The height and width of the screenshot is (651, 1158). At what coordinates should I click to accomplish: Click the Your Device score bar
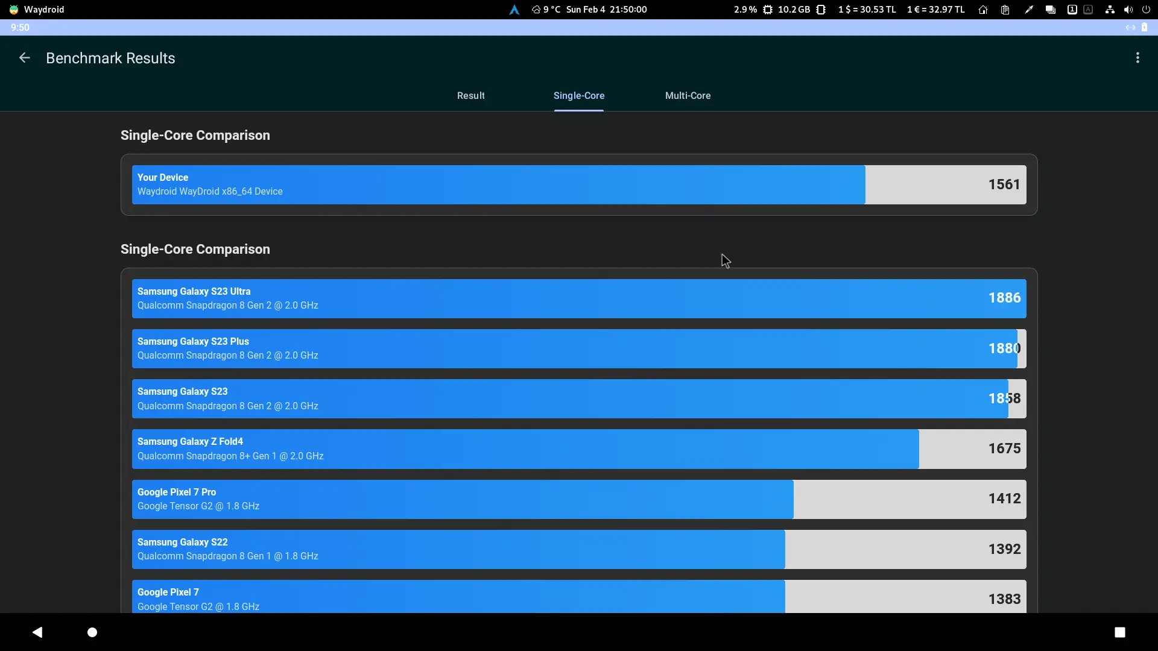579,184
